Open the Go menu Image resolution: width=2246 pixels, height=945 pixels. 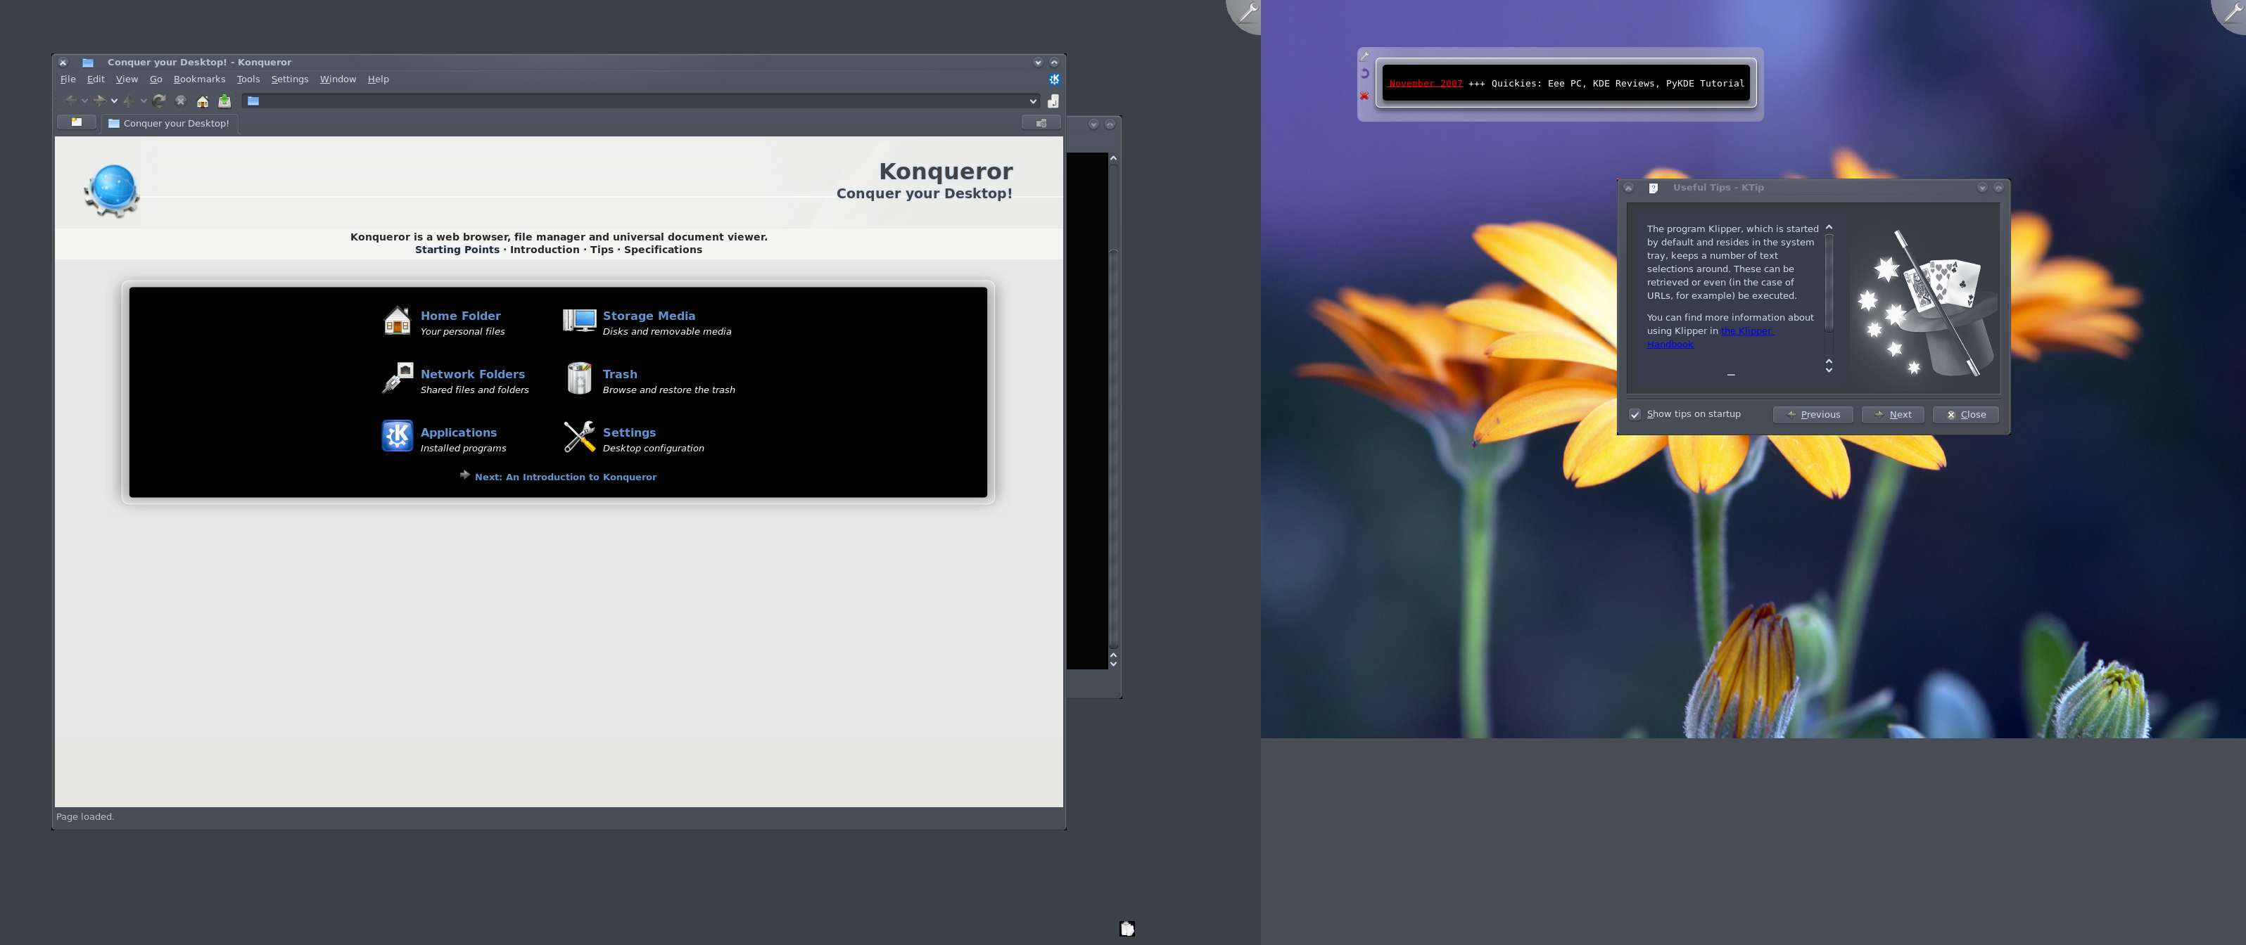tap(156, 79)
